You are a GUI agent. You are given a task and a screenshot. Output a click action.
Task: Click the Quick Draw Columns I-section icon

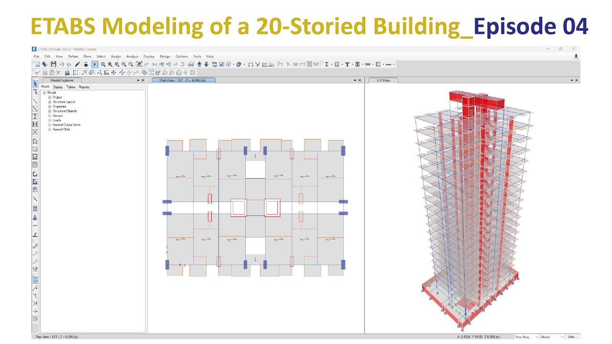click(35, 116)
